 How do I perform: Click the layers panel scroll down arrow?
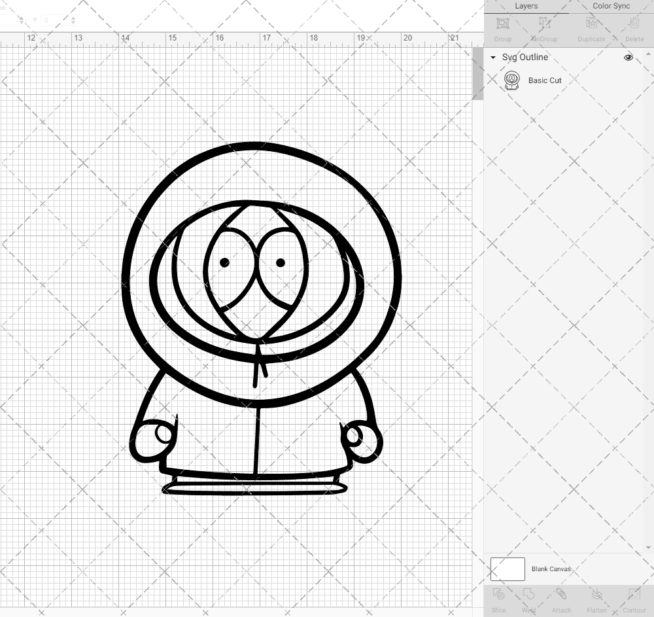click(x=647, y=548)
